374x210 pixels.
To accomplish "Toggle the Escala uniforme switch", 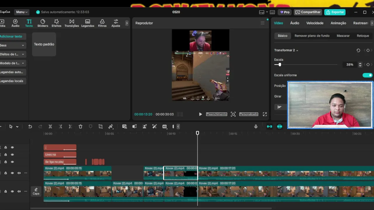I will (x=368, y=75).
